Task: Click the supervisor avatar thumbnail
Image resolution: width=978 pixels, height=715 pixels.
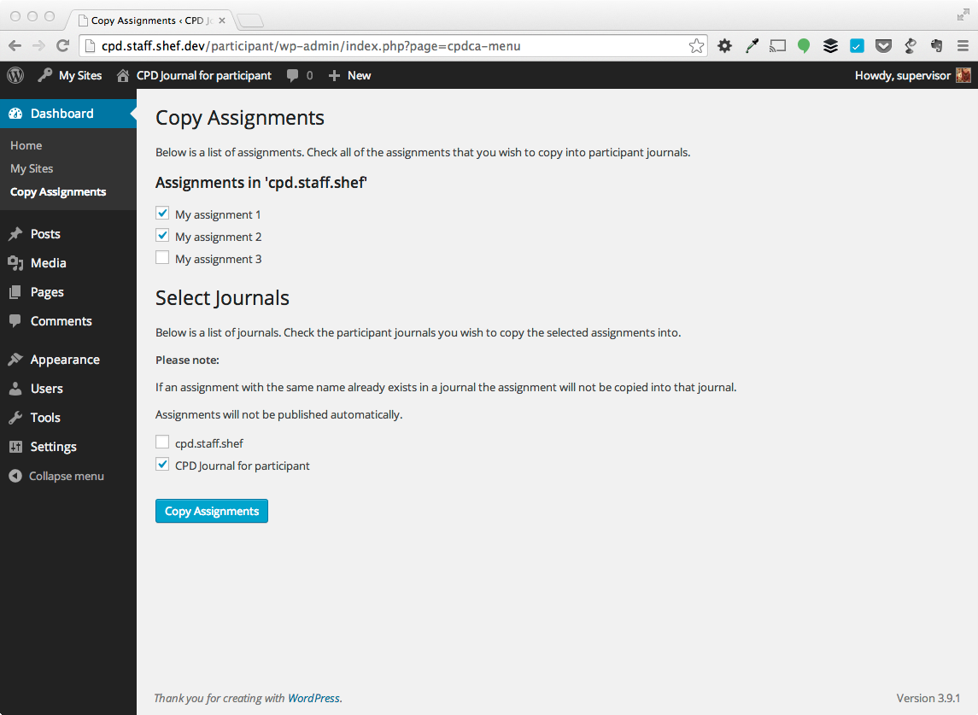Action: point(963,75)
